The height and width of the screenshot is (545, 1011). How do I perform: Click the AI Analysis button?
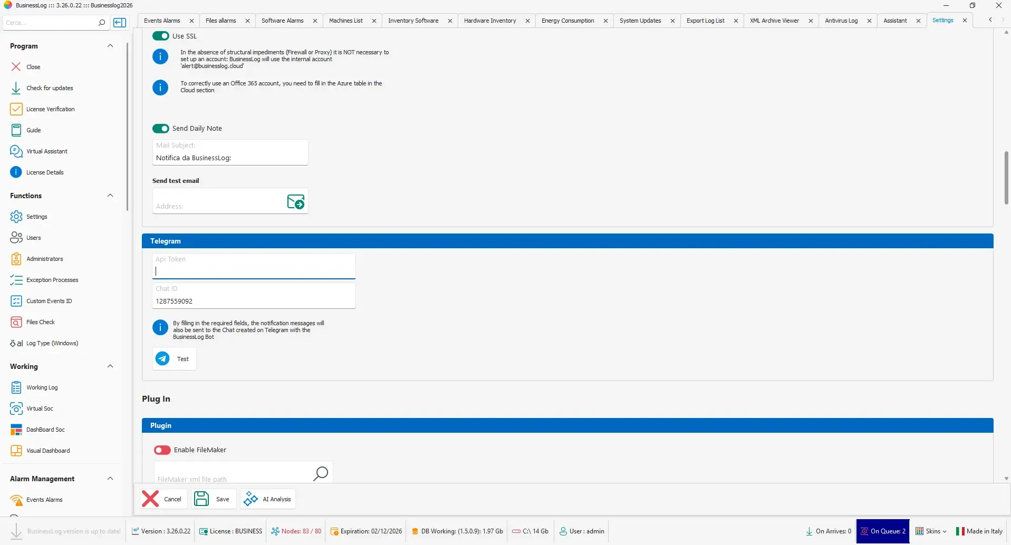point(268,499)
